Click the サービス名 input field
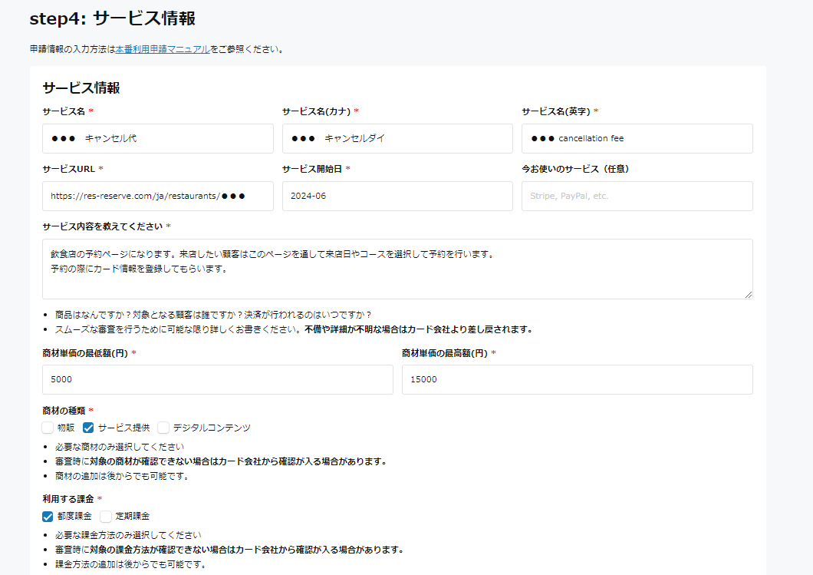813x575 pixels. [x=158, y=139]
